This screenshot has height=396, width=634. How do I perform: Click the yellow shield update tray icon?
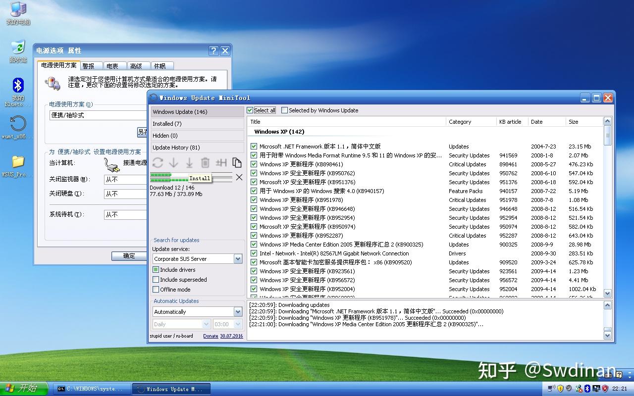tap(560, 389)
